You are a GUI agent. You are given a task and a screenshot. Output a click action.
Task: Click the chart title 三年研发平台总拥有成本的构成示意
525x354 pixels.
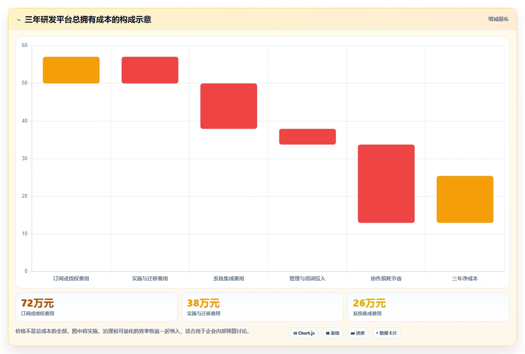coord(88,19)
